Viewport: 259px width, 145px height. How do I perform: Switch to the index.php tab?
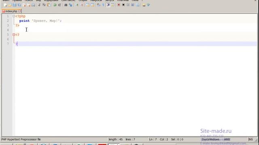[x=11, y=11]
